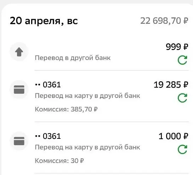Tap the card icon of the 1 000 ₽ transfer

19,141
